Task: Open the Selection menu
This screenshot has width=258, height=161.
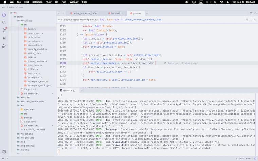Action: point(37,2)
